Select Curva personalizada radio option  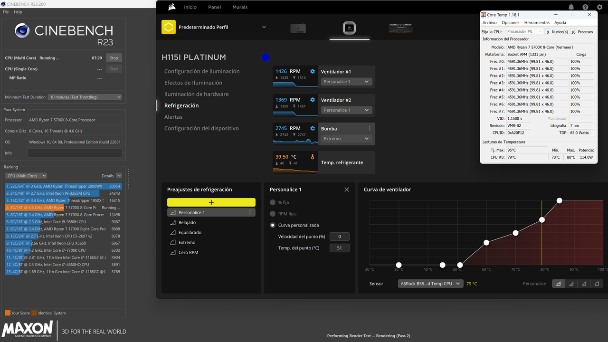point(273,225)
